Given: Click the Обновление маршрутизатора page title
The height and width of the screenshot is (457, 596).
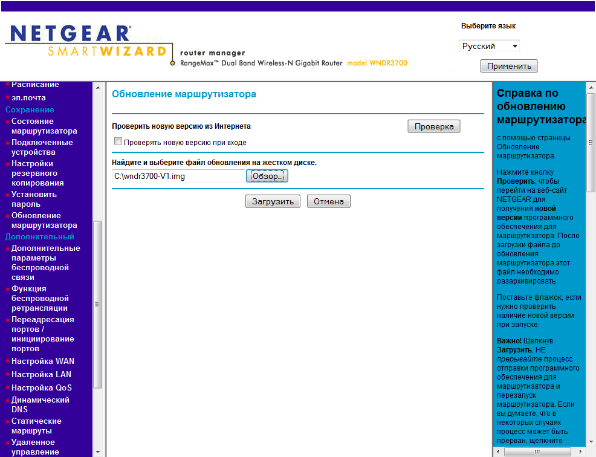Looking at the screenshot, I should click(184, 94).
